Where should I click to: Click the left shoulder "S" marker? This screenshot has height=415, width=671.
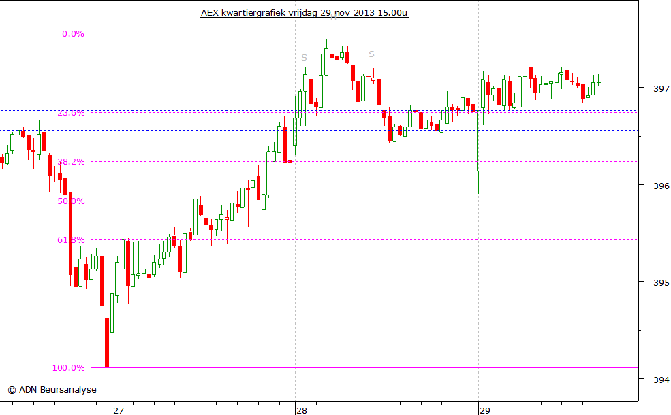[x=305, y=58]
